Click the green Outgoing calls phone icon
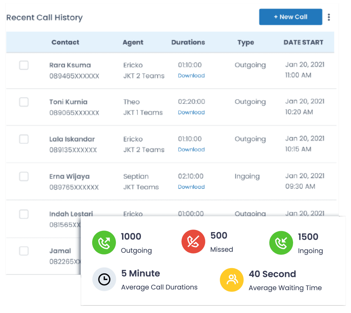This screenshot has height=313, width=351. tap(104, 242)
